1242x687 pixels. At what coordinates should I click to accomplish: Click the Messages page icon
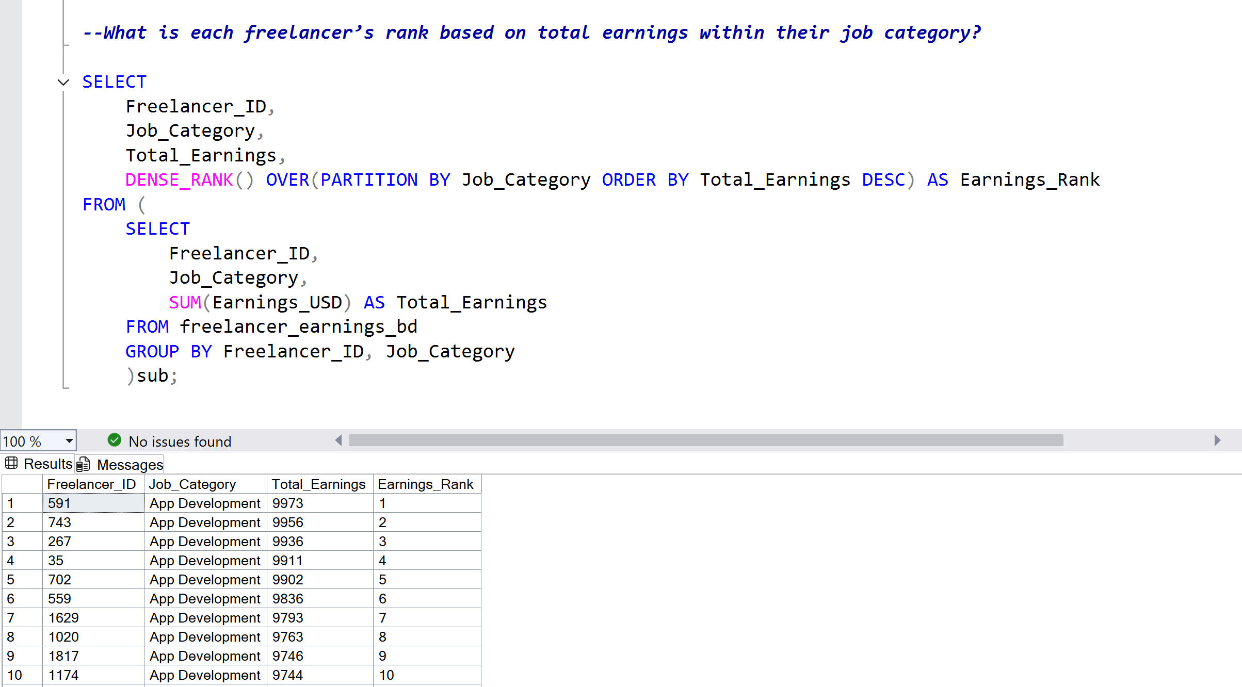coord(83,464)
